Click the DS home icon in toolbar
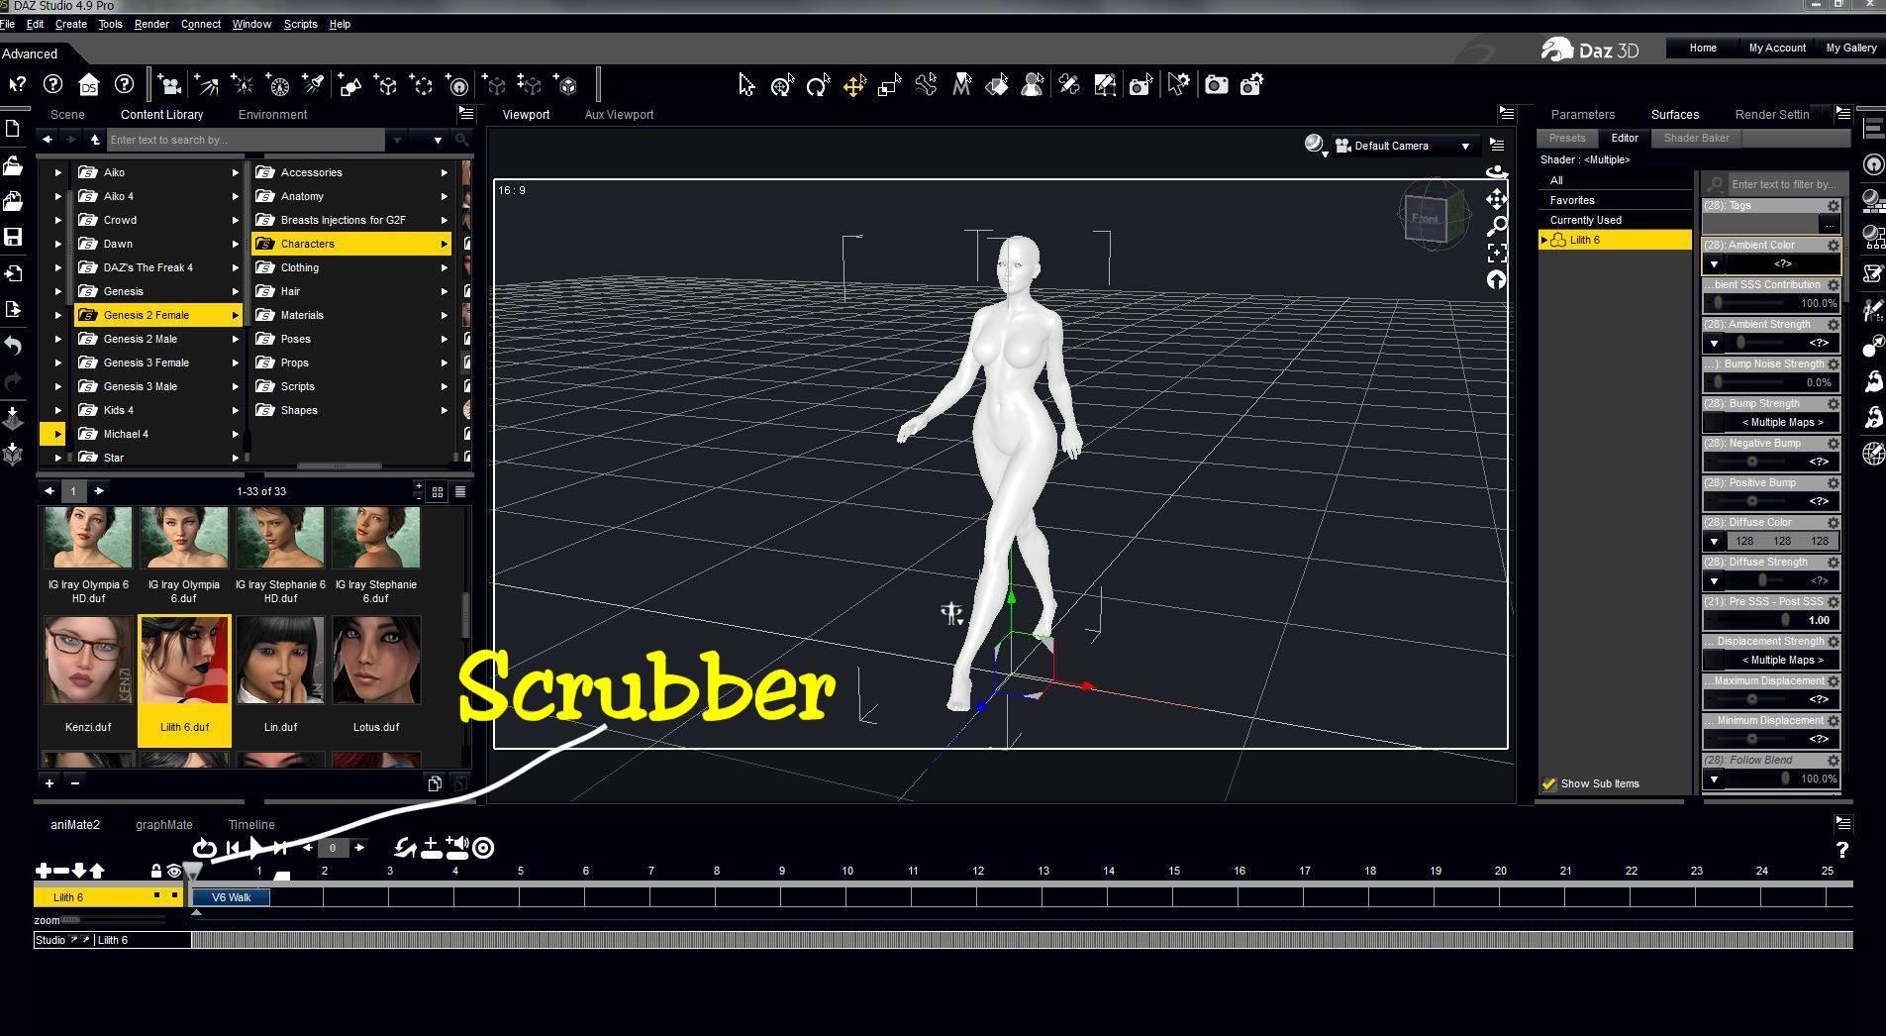This screenshot has width=1886, height=1036. [x=88, y=85]
